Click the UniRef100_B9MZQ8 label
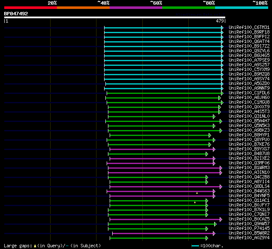The image size is (272, 249). coord(249,74)
